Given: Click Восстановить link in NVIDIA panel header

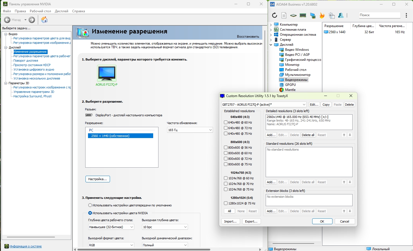Looking at the screenshot, I should 248,37.
